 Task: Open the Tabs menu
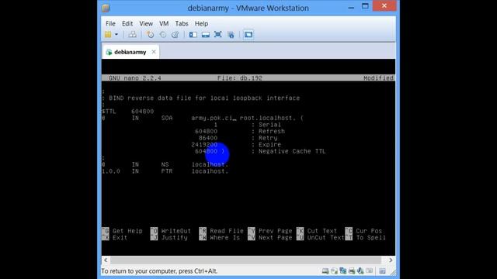point(182,23)
